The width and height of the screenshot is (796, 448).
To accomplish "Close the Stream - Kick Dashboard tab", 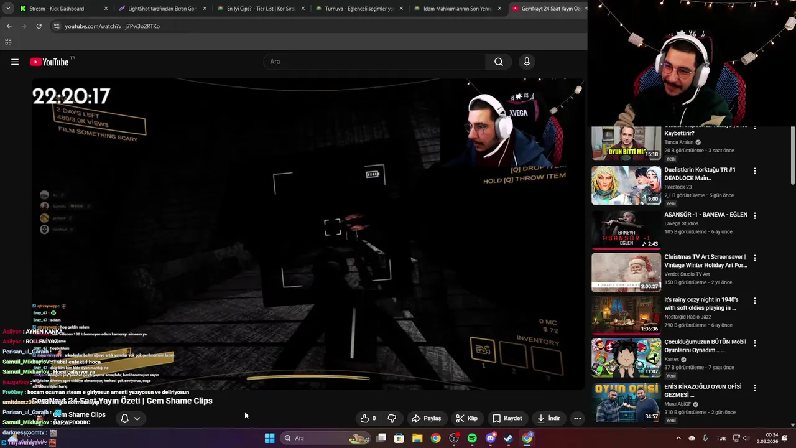I will coord(106,9).
